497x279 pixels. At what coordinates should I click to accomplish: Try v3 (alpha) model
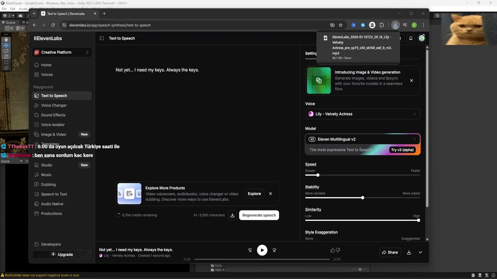click(402, 150)
